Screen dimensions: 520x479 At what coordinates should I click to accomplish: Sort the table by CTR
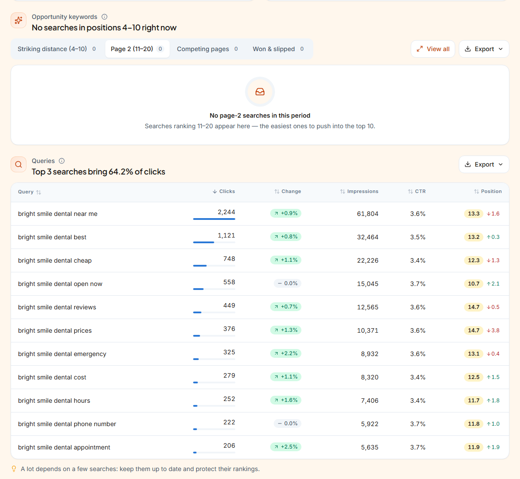click(416, 191)
